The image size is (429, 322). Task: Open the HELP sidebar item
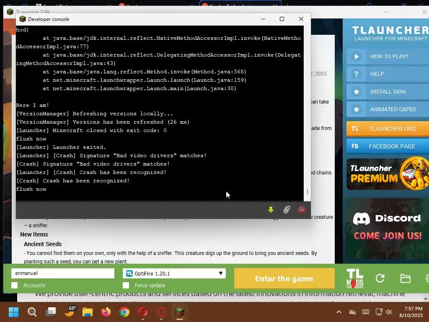388,74
